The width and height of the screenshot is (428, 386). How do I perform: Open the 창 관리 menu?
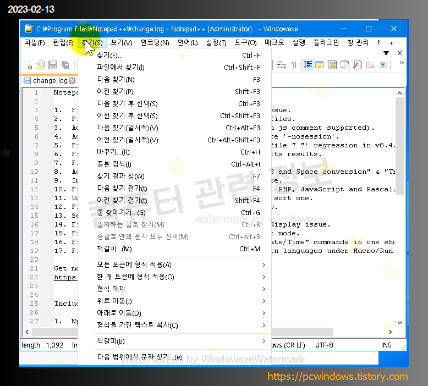click(x=358, y=42)
